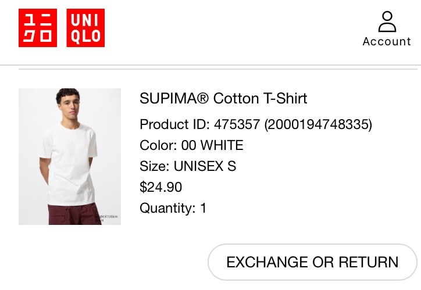Screen dimensions: 421x290
Task: Click the model height caption in photo
Action: pyautogui.click(x=109, y=217)
